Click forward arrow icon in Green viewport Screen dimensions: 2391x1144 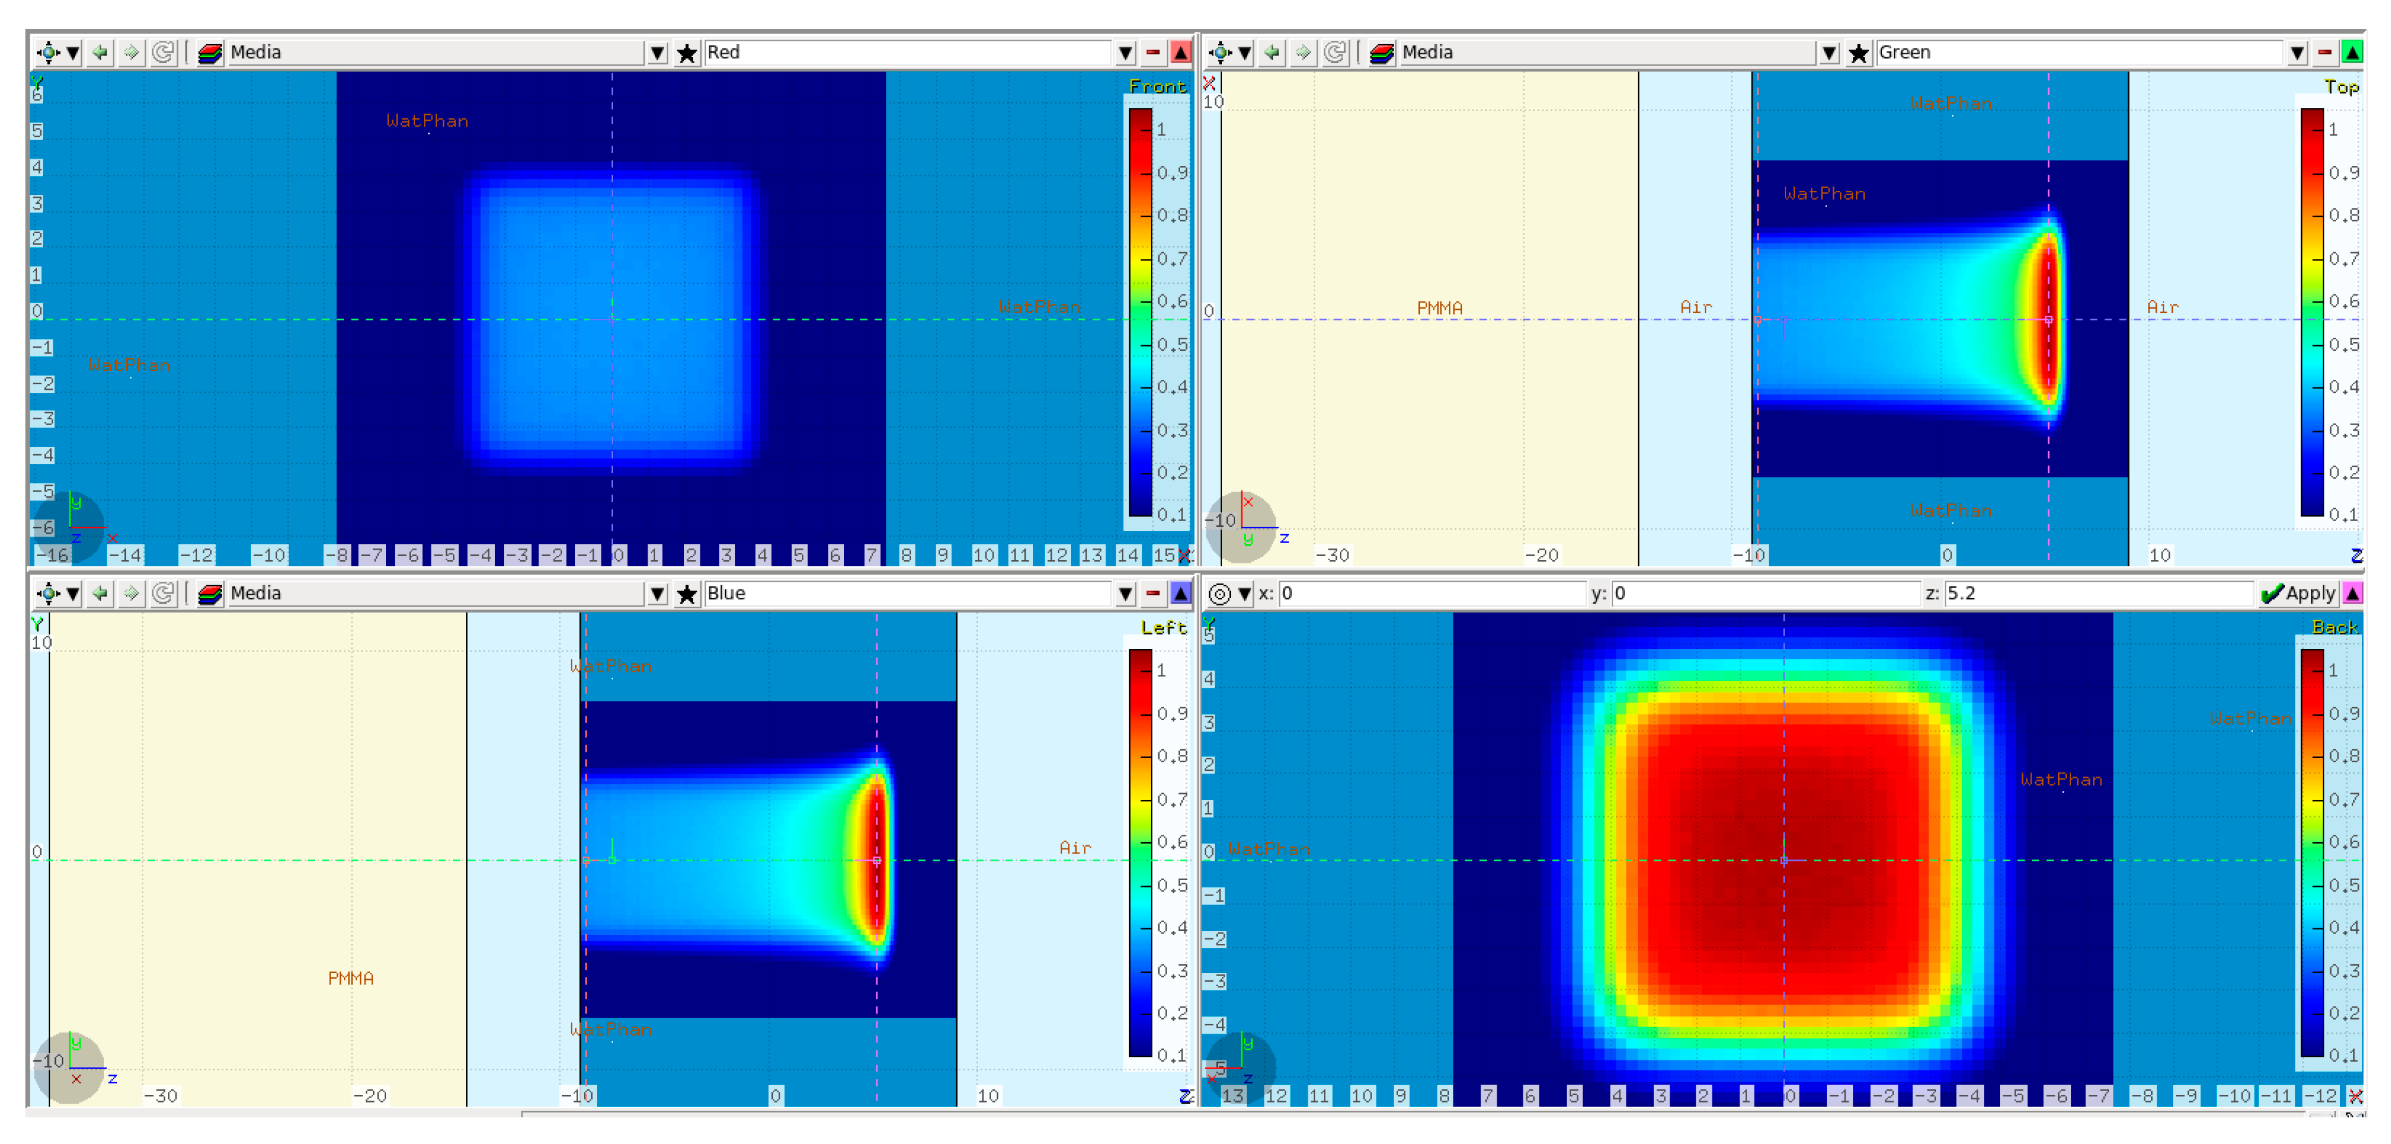tap(1303, 53)
